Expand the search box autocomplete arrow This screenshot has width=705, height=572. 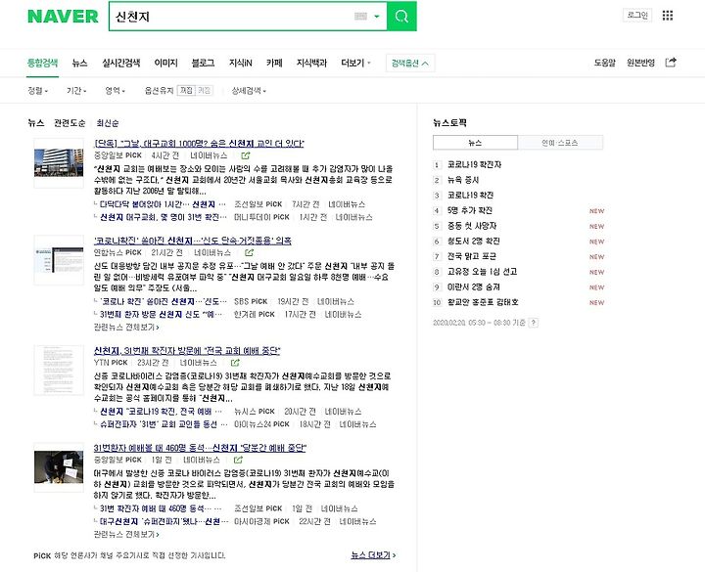(x=377, y=17)
